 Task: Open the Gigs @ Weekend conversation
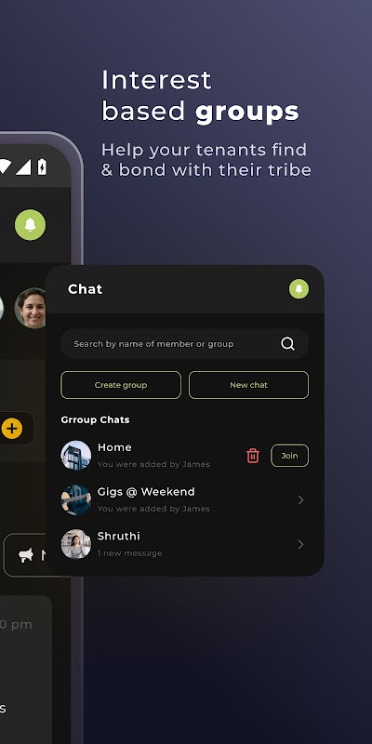(x=184, y=500)
